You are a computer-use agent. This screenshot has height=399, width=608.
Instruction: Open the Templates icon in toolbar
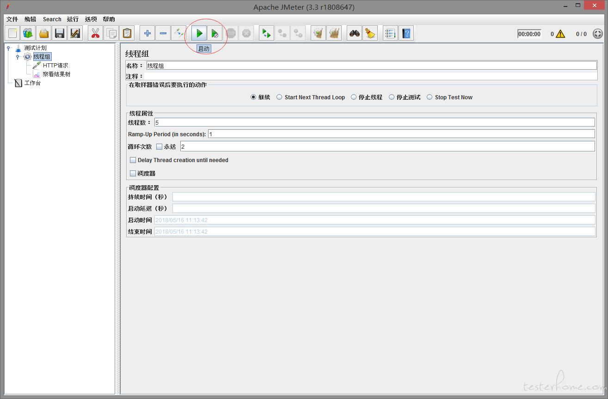[28, 33]
